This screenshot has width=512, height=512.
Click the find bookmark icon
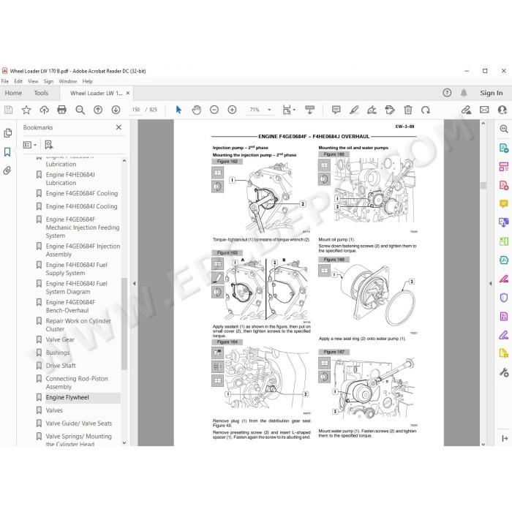point(49,145)
